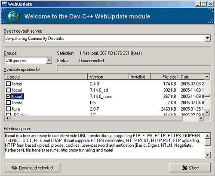The height and width of the screenshot is (176, 215).
Task: Click the X icon on Close button
Action: coord(184,168)
